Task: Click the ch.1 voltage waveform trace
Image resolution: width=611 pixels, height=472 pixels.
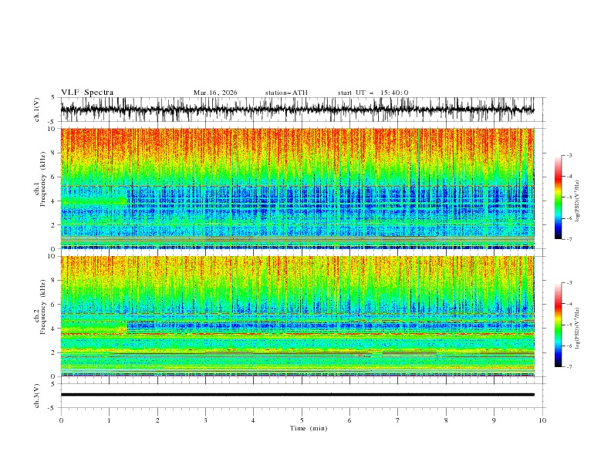Action: 297,110
